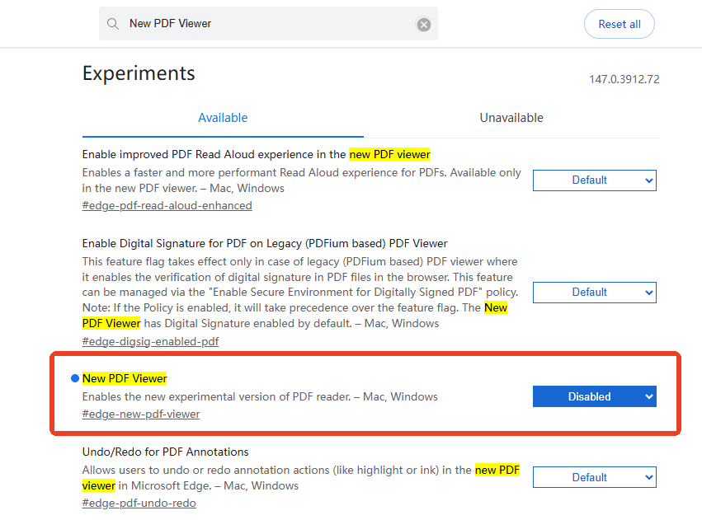This screenshot has height=520, width=702.
Task: Open the Default dropdown for Undo/Redo Annotations
Action: pyautogui.click(x=594, y=476)
